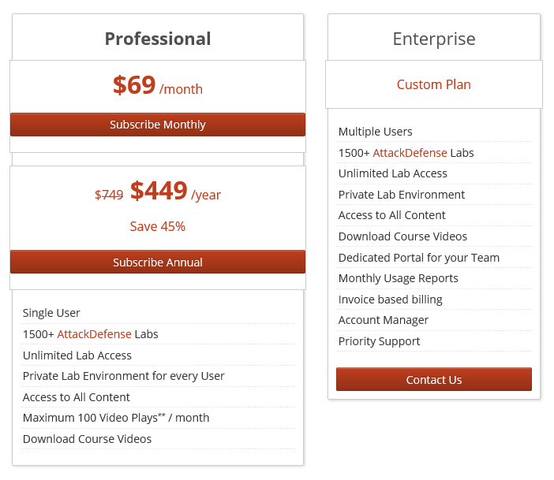Click the struck-through $749 price
Image resolution: width=554 pixels, height=480 pixels.
click(x=109, y=195)
